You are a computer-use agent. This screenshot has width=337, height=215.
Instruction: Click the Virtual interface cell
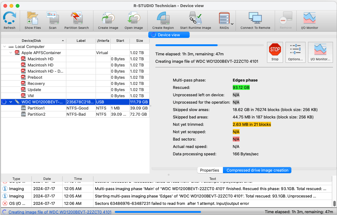click(x=103, y=53)
